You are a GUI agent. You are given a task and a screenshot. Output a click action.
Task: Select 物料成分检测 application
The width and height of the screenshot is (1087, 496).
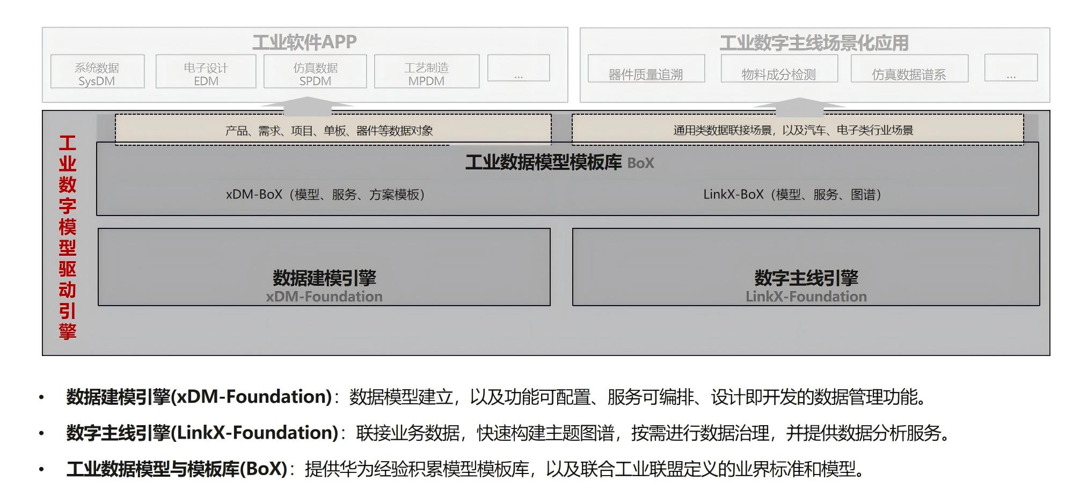pyautogui.click(x=780, y=71)
